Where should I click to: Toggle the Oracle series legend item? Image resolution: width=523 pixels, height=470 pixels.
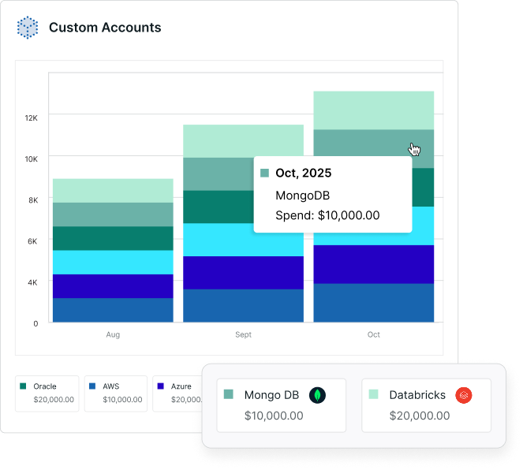47,393
